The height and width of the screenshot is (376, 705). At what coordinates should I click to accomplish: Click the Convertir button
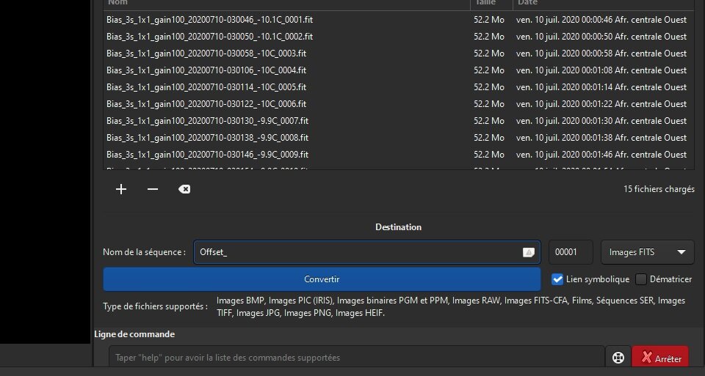(x=322, y=279)
